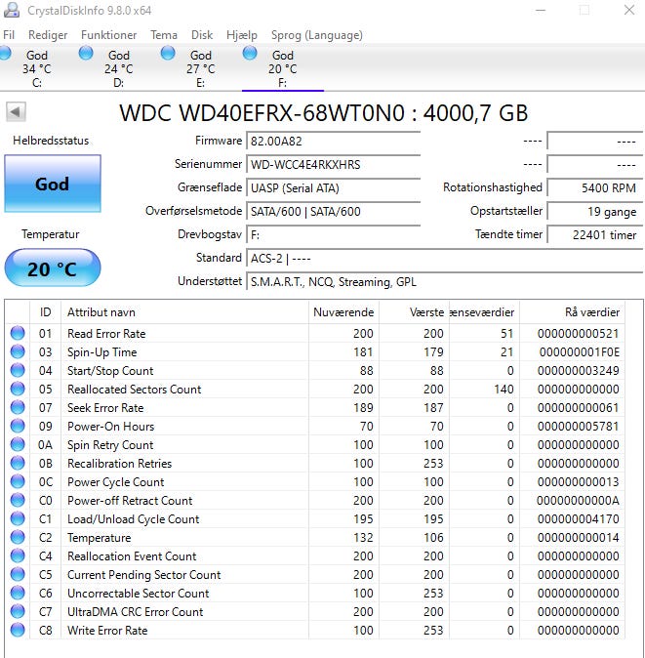This screenshot has width=645, height=658.
Task: Click status orb for Temperature attribute
Action: pyautogui.click(x=18, y=538)
